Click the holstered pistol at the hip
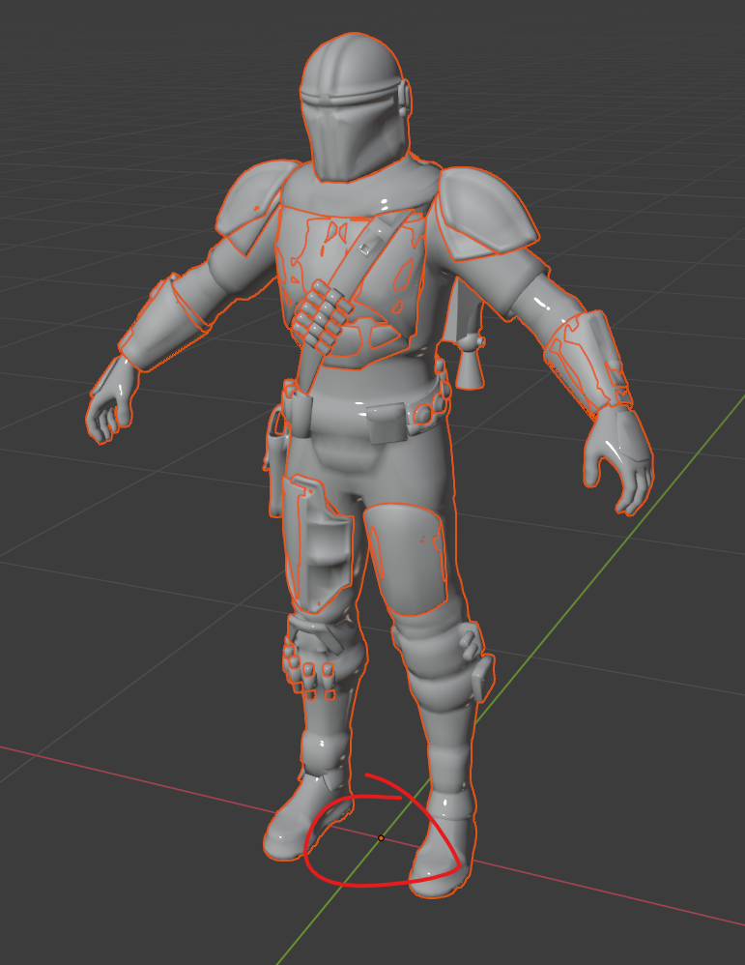The height and width of the screenshot is (965, 745). (x=276, y=461)
